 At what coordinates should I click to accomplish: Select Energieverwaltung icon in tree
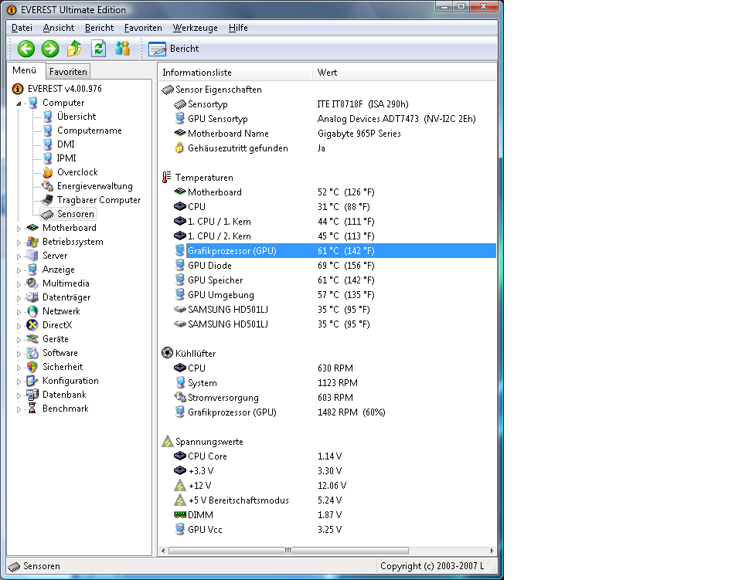(47, 186)
